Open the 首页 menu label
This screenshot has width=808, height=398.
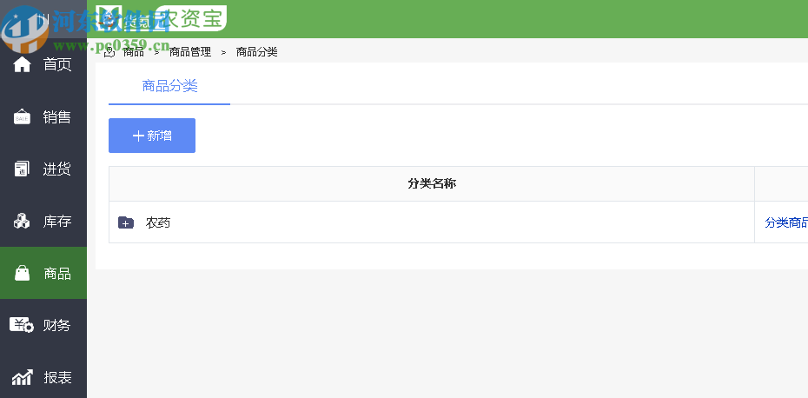[x=57, y=65]
